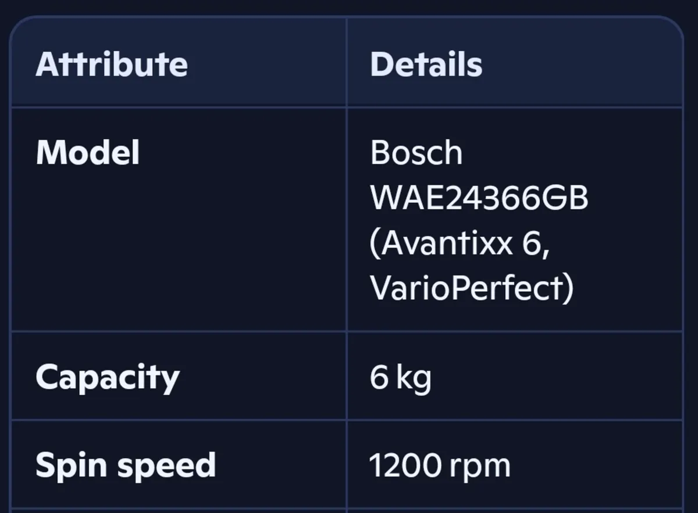Select the Capacity row label

click(x=108, y=378)
